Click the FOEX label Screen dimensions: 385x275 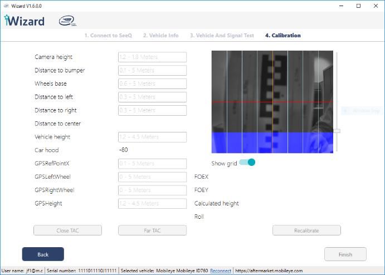pyautogui.click(x=201, y=176)
